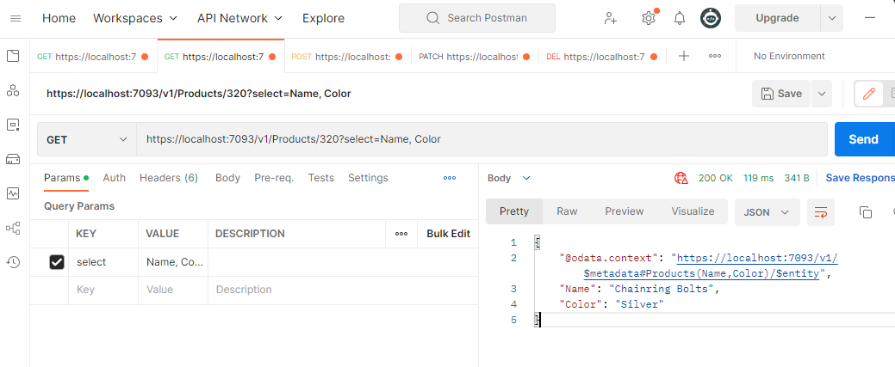Screen dimensions: 895x367
Task: Click the invite collaborators icon
Action: pyautogui.click(x=611, y=18)
